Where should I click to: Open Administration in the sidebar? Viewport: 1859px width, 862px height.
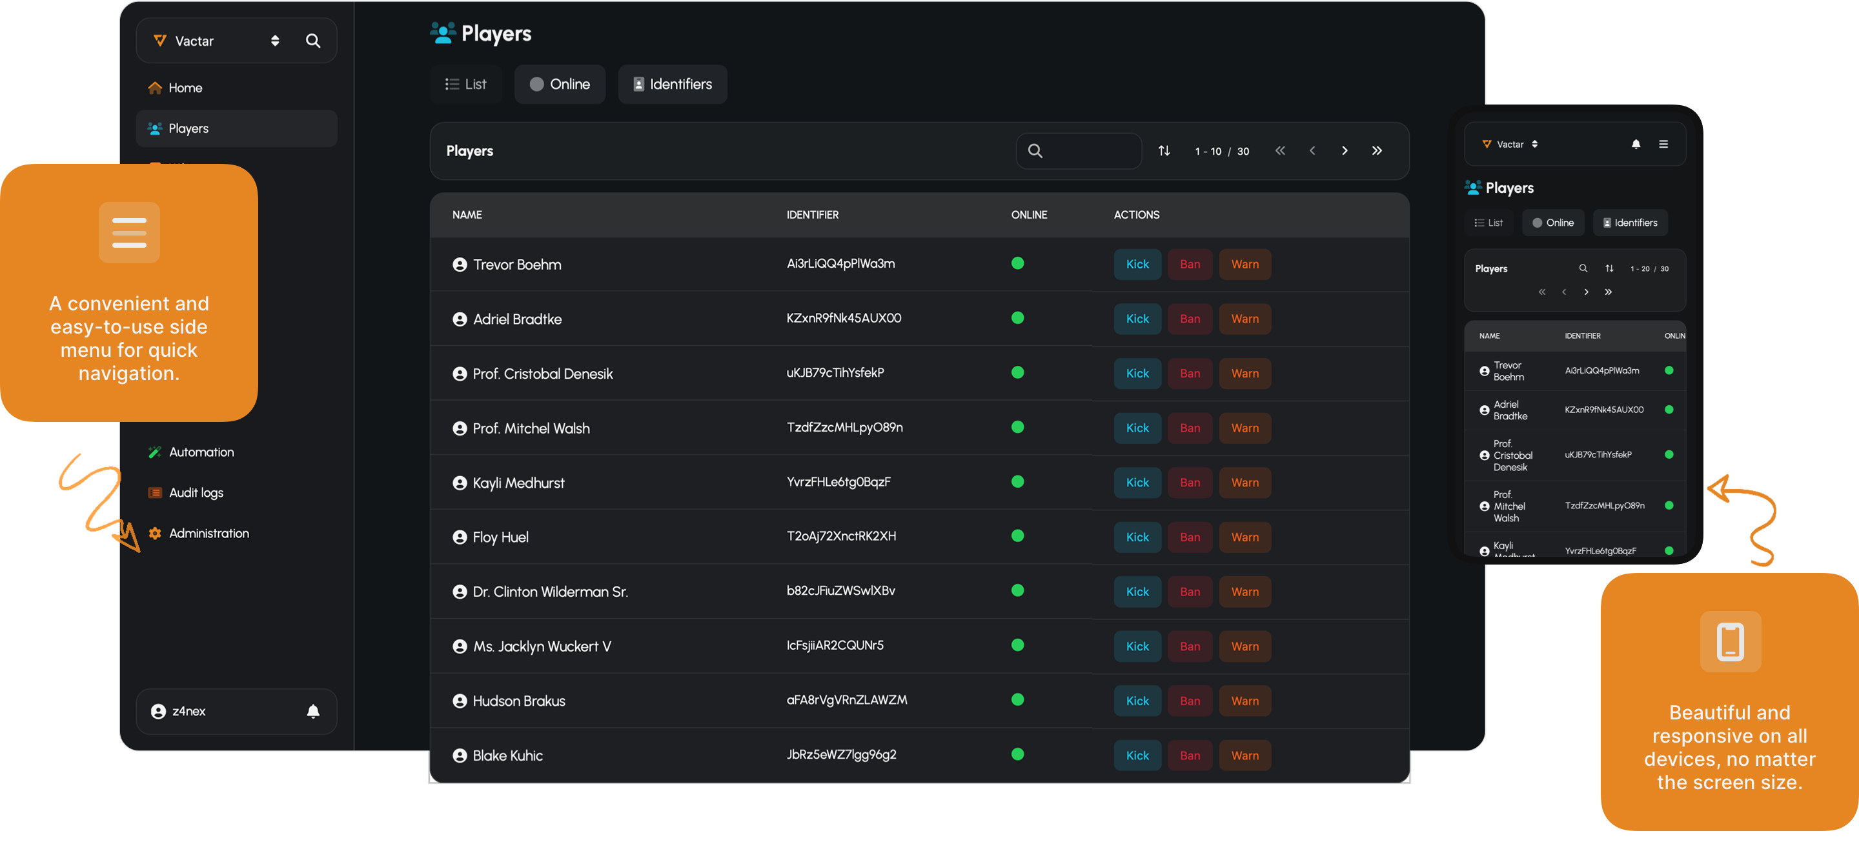pos(199,533)
